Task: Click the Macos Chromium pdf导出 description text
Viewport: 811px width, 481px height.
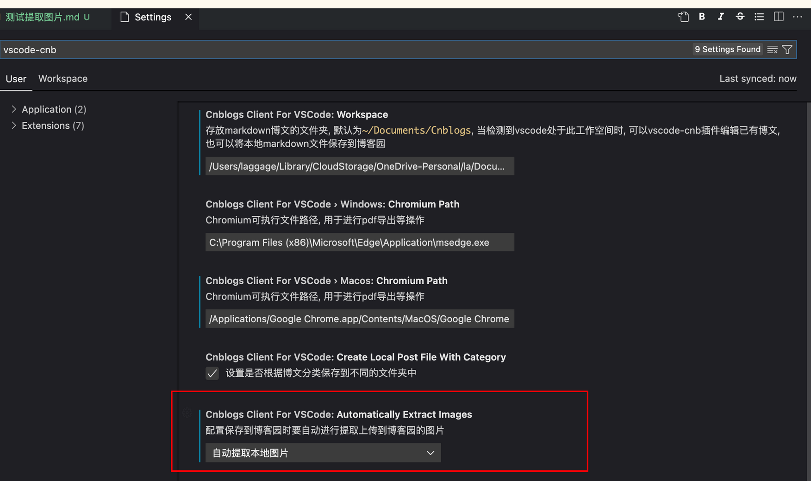Action: 315,296
